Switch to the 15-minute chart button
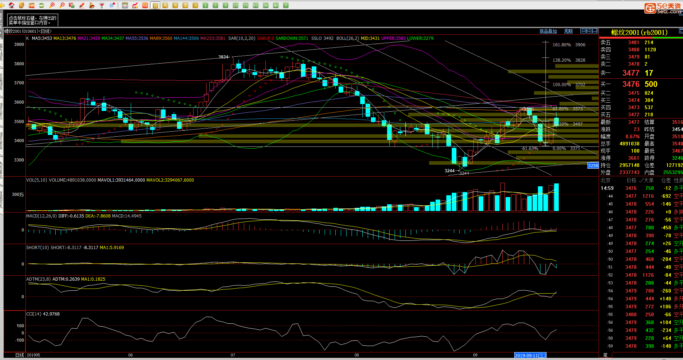 pyautogui.click(x=236, y=5)
